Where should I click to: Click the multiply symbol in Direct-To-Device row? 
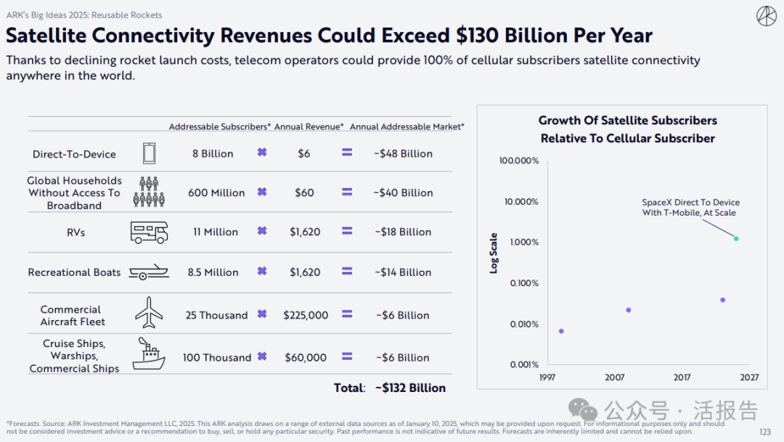pos(262,153)
